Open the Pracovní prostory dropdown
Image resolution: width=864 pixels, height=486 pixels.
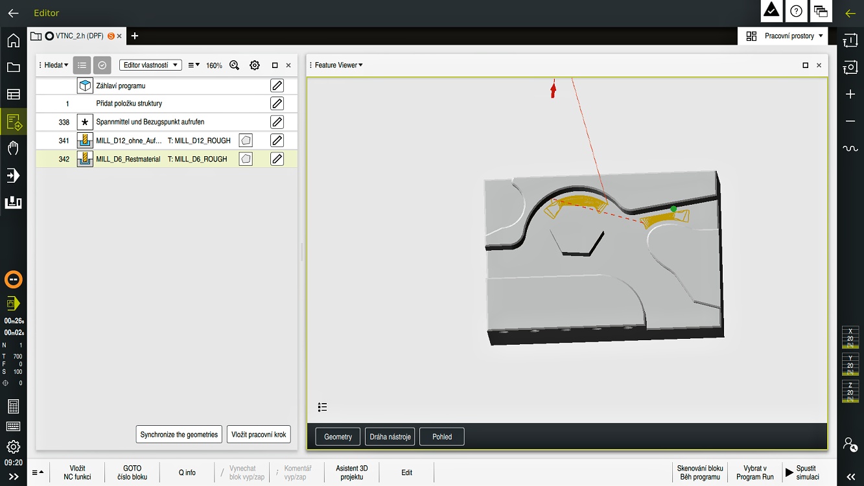coord(784,36)
